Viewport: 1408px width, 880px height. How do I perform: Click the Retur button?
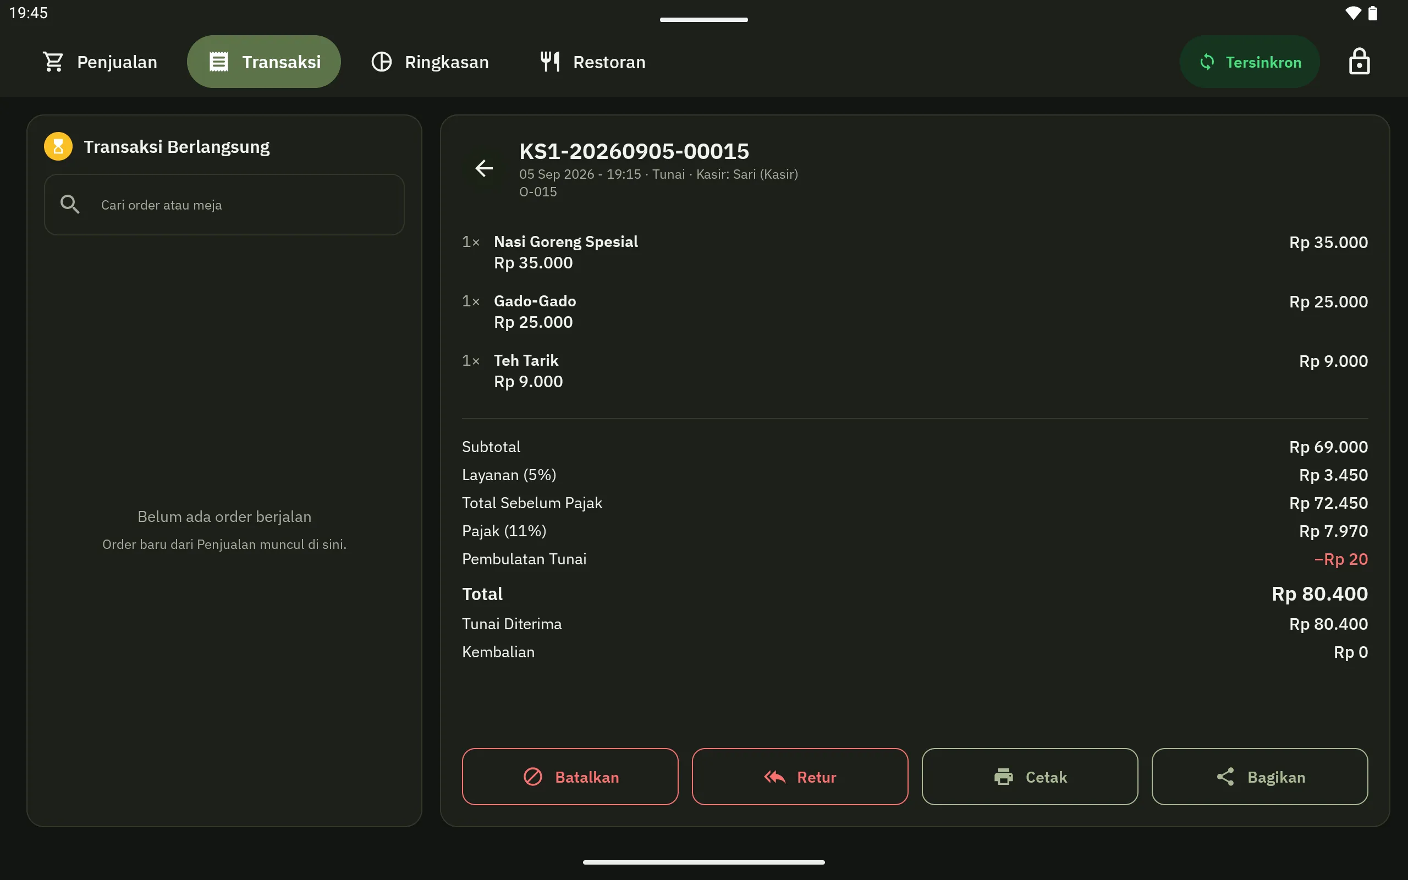800,777
